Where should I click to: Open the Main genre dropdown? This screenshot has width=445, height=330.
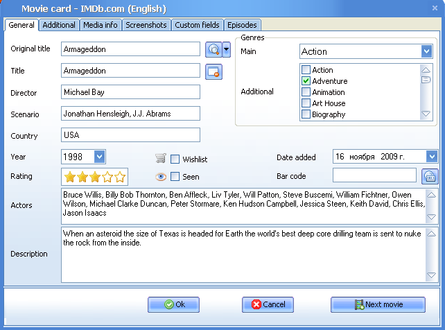pyautogui.click(x=426, y=51)
